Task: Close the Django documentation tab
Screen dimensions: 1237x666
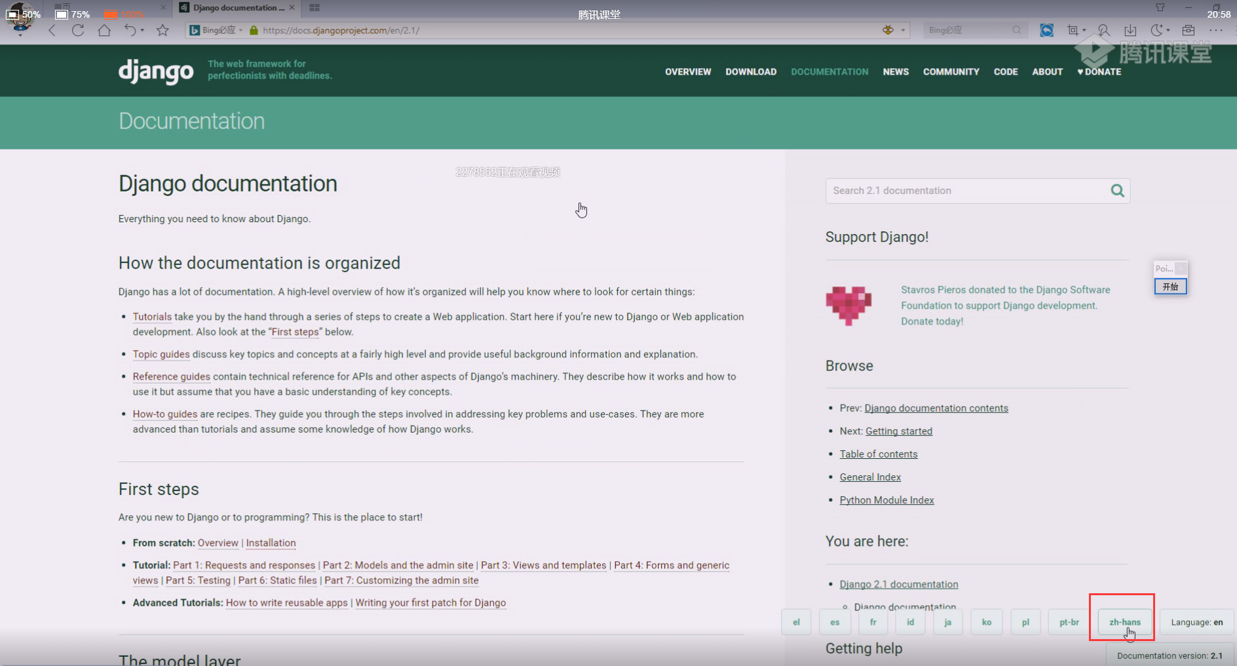Action: click(292, 7)
